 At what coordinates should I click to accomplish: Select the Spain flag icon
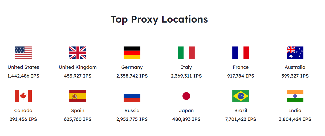[78, 96]
